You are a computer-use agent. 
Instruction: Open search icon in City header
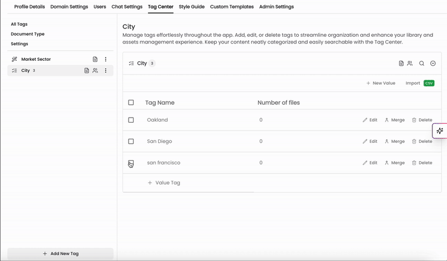(x=421, y=64)
